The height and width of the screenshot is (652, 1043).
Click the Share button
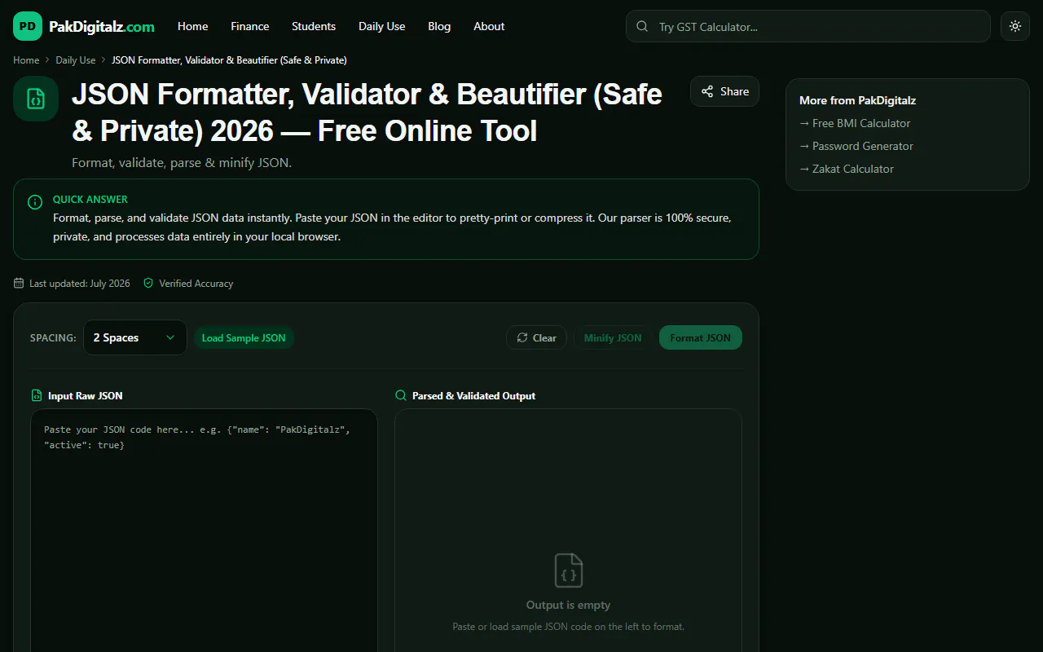pyautogui.click(x=724, y=91)
